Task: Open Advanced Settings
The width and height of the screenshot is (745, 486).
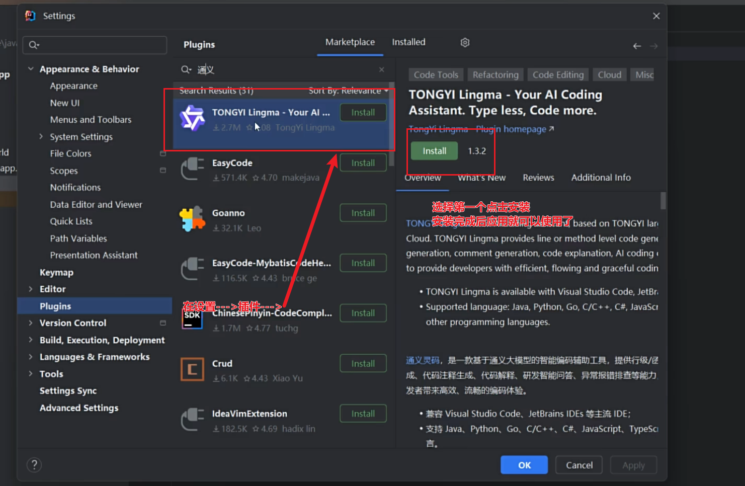Action: (x=79, y=408)
